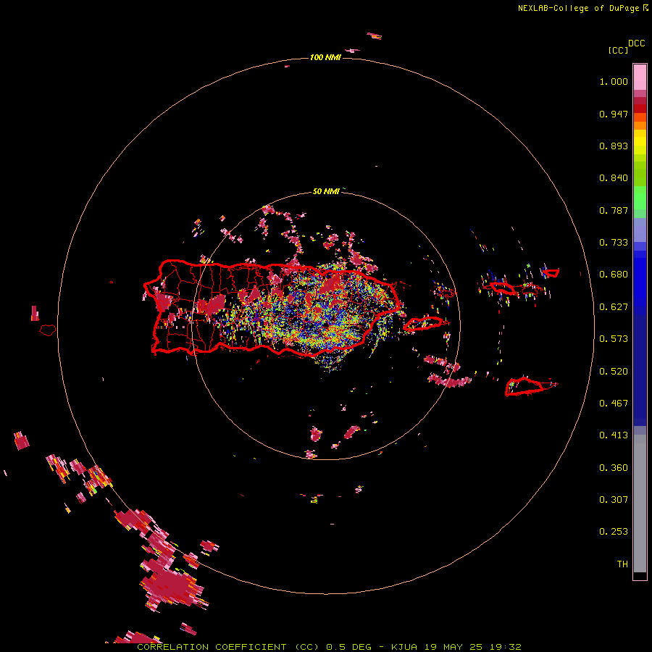Pick the lavender swatch beside 0.733
The width and height of the screenshot is (652, 652).
coord(640,230)
